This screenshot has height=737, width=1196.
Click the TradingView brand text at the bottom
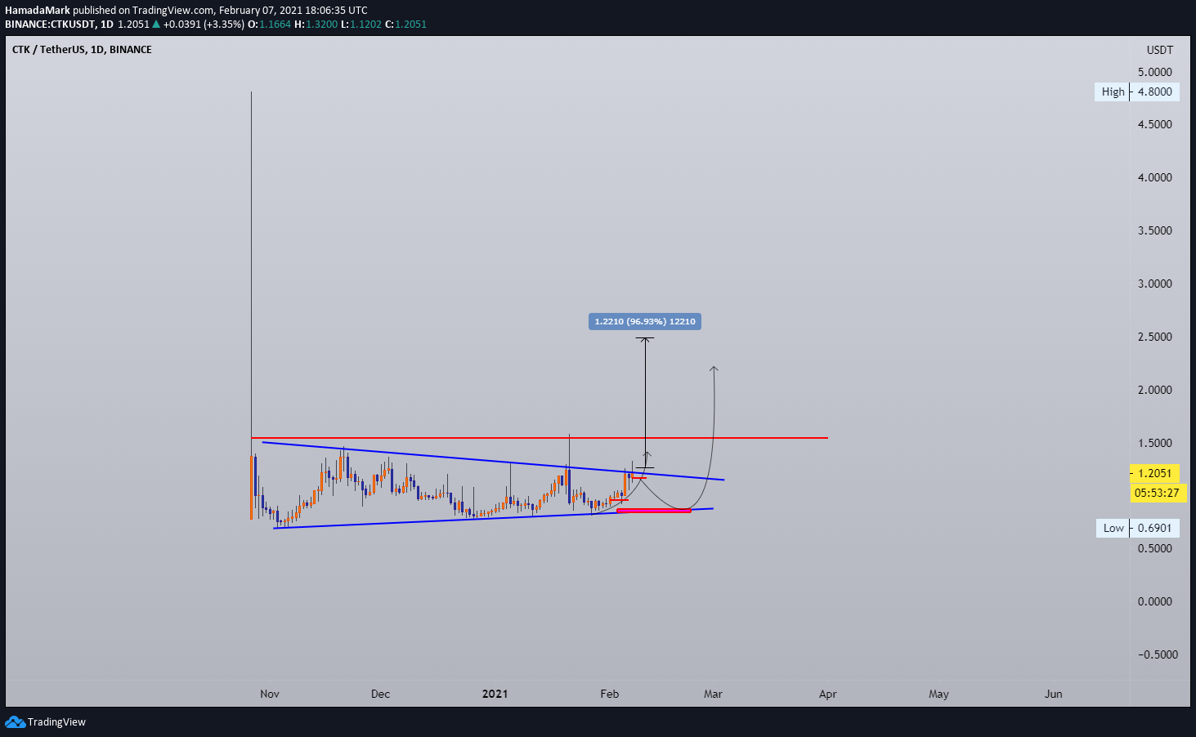point(56,721)
